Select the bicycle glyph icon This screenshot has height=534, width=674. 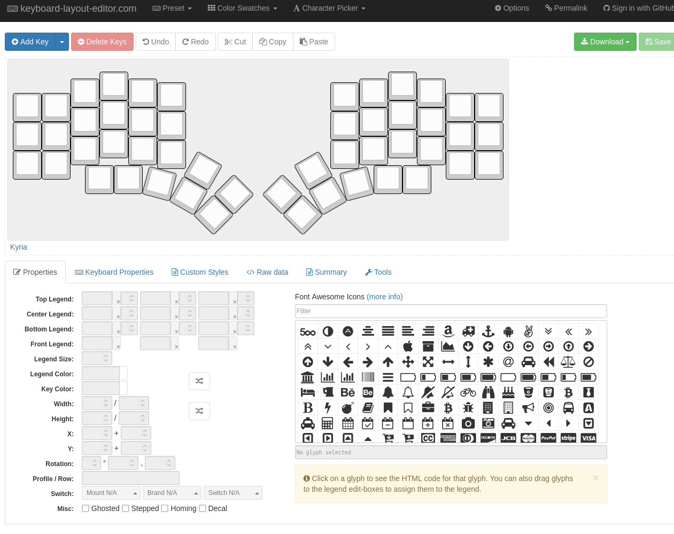pyautogui.click(x=468, y=392)
